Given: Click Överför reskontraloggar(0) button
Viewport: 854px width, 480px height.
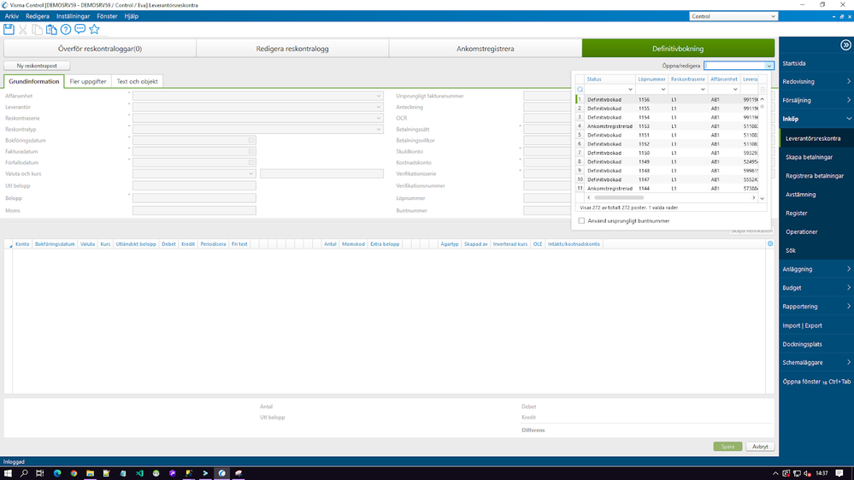Looking at the screenshot, I should [100, 49].
